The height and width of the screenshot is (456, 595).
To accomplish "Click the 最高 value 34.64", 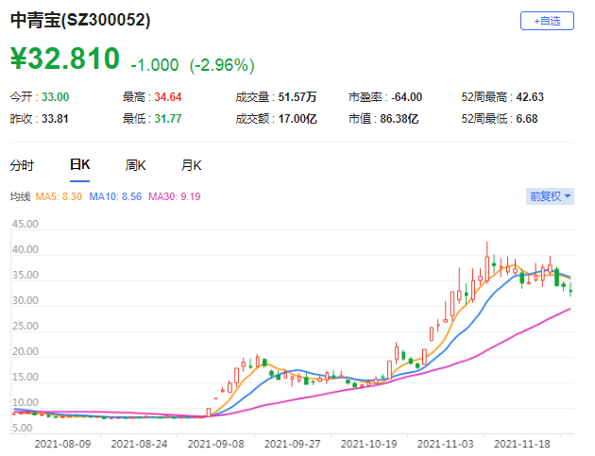I will 168,97.
